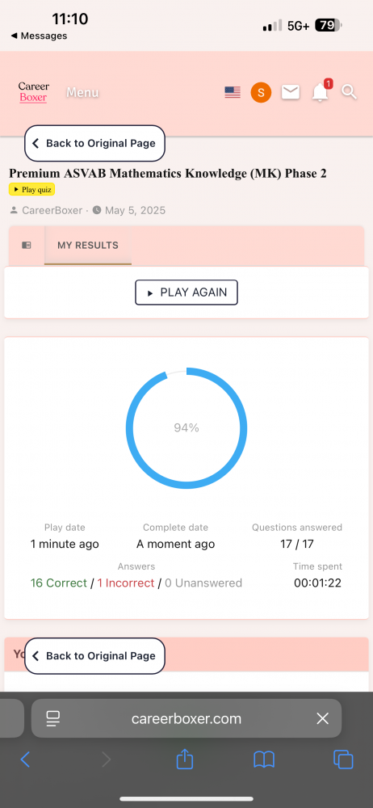Tap the Safari back arrow
The width and height of the screenshot is (373, 808).
pos(25,760)
